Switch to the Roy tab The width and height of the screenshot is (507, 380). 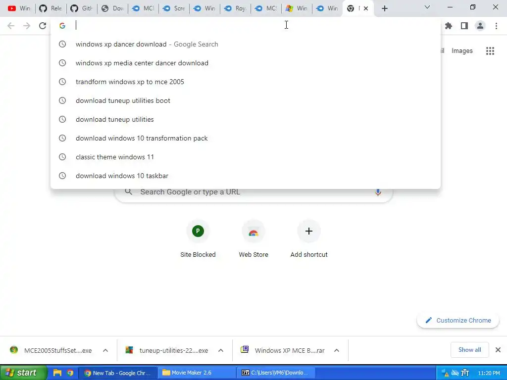pyautogui.click(x=235, y=8)
